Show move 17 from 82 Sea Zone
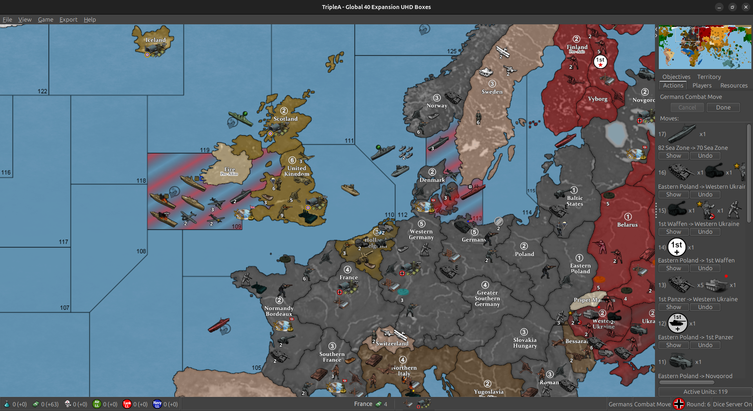This screenshot has width=753, height=411. (673, 156)
